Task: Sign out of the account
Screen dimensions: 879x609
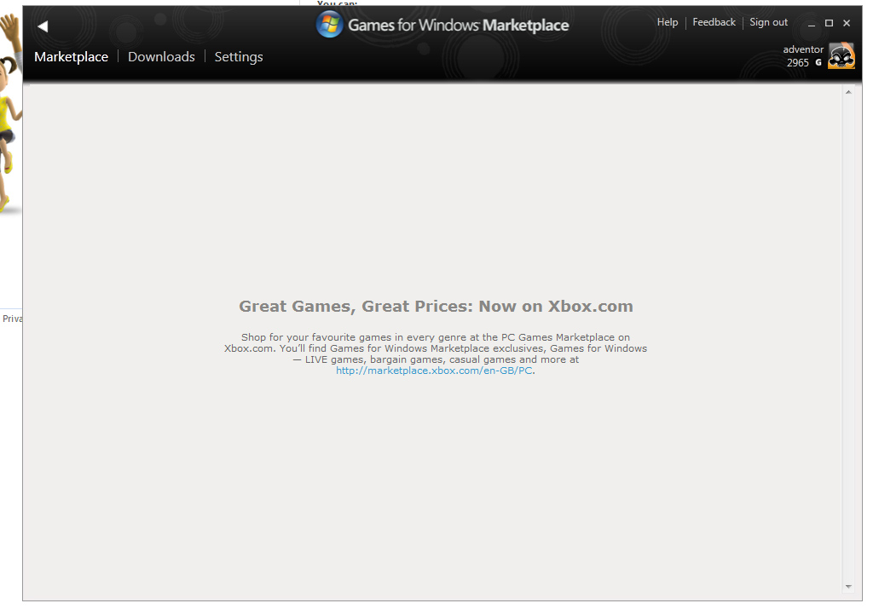Action: click(768, 22)
